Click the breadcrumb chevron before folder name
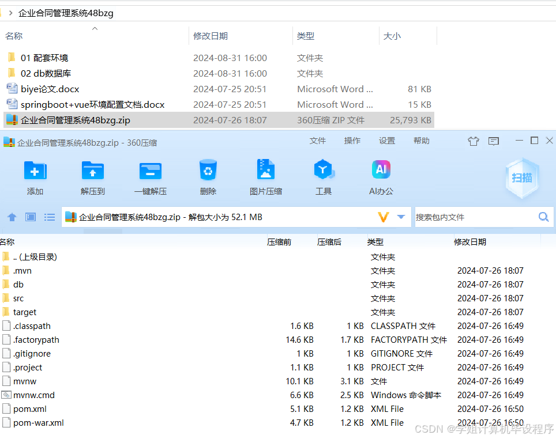The height and width of the screenshot is (439, 556). 11,13
